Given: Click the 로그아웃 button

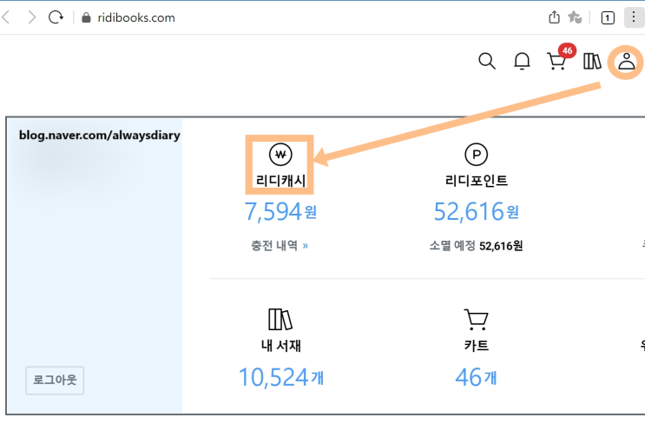Looking at the screenshot, I should coord(55,380).
